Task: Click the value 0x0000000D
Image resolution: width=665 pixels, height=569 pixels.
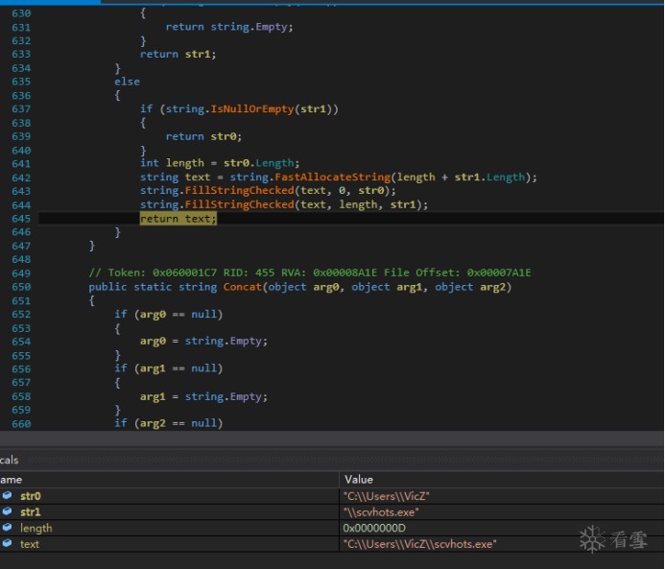Action: point(374,528)
